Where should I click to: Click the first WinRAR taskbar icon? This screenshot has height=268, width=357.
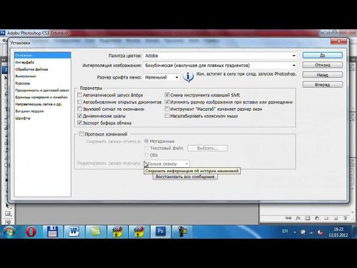point(117,232)
